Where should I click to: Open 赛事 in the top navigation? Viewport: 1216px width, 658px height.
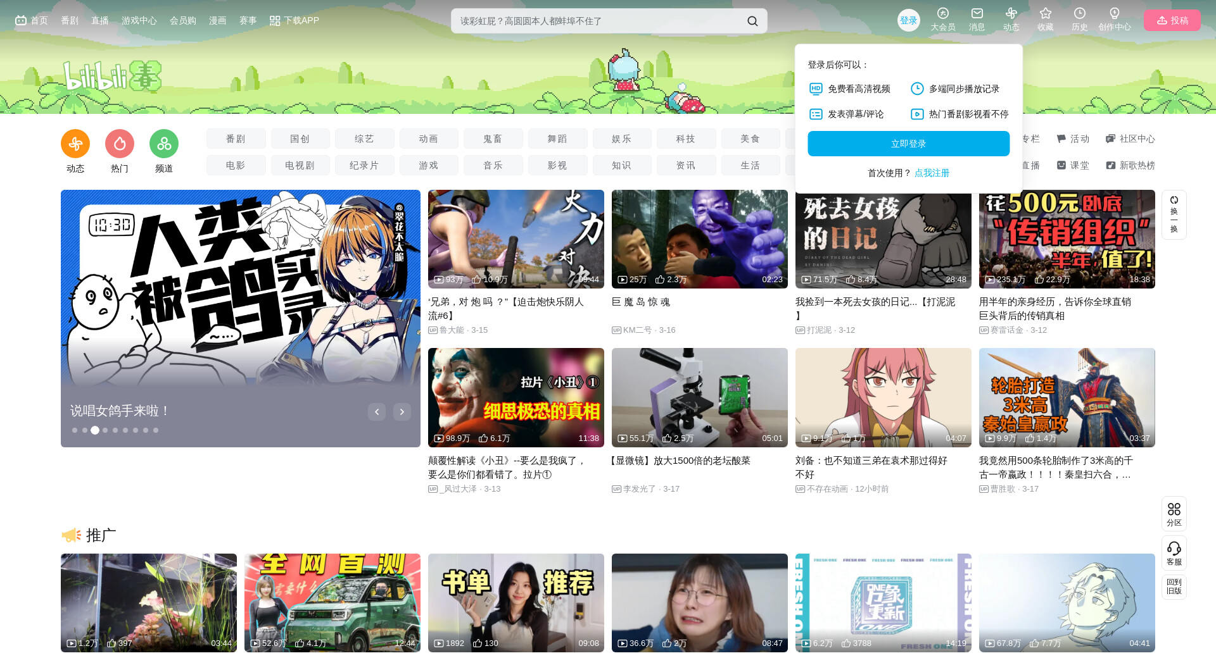coord(248,20)
